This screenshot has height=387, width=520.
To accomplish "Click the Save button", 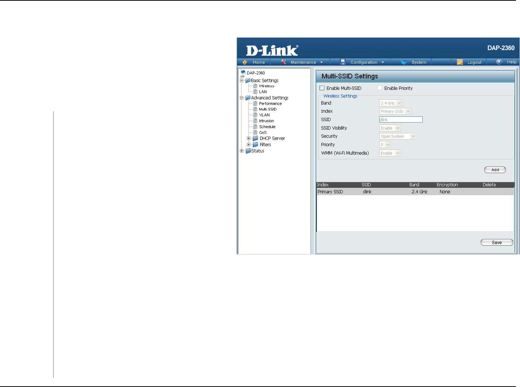I will click(x=497, y=242).
